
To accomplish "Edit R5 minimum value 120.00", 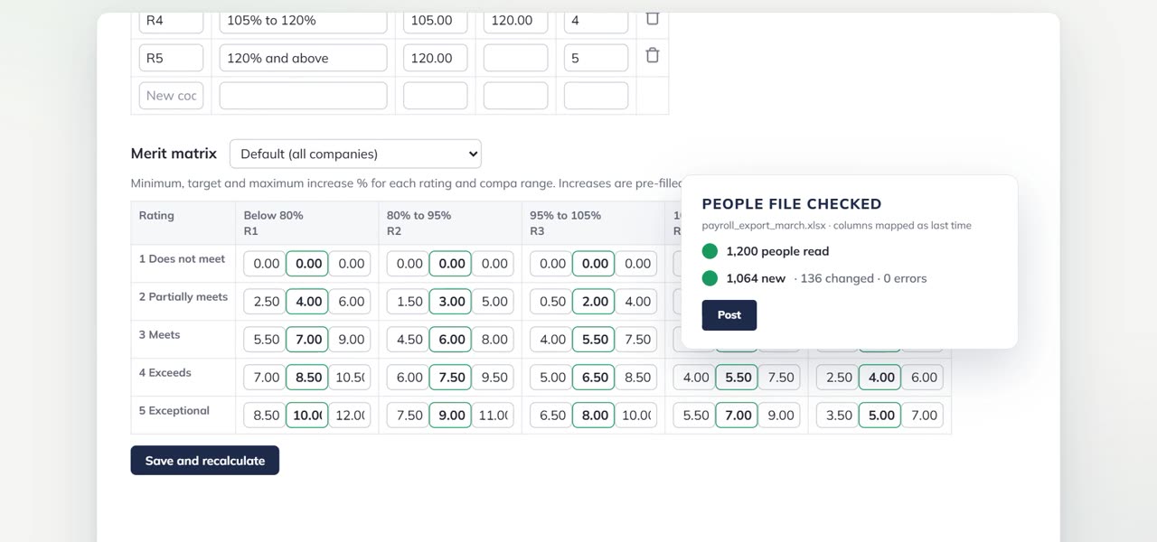I will click(435, 58).
